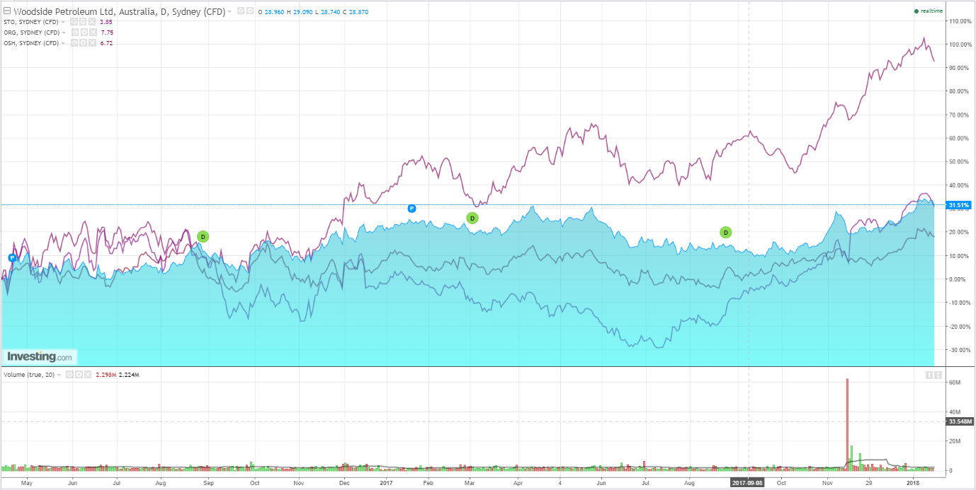This screenshot has width=976, height=490.
Task: Remove the ORG comparison series
Action: click(x=93, y=33)
